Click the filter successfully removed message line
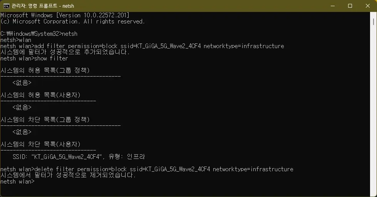This screenshot has width=377, height=197. [x=68, y=175]
